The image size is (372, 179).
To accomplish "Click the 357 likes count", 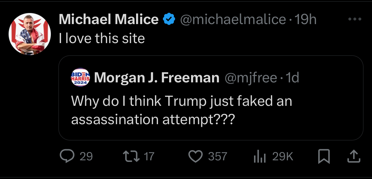I will (217, 157).
